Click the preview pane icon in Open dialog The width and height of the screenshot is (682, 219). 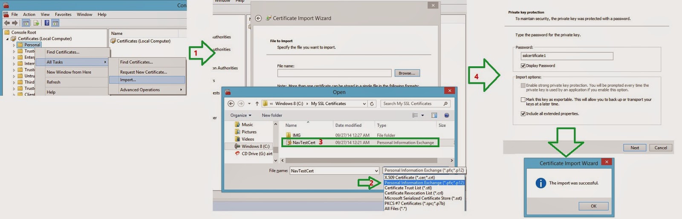click(434, 115)
